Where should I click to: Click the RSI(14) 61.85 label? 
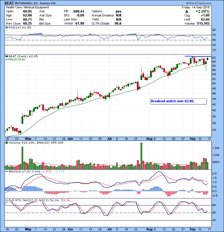(x=20, y=27)
